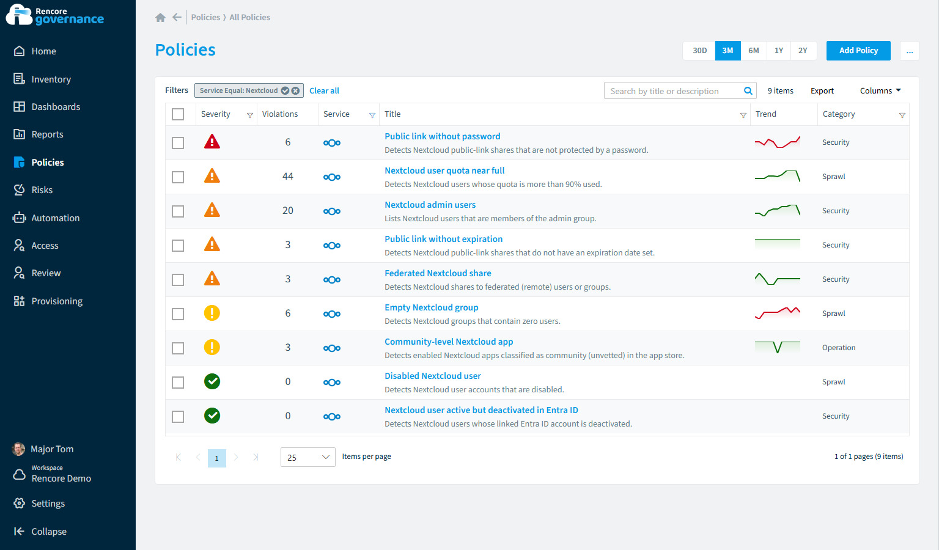Click the Provisioning sidebar icon

[x=20, y=301]
